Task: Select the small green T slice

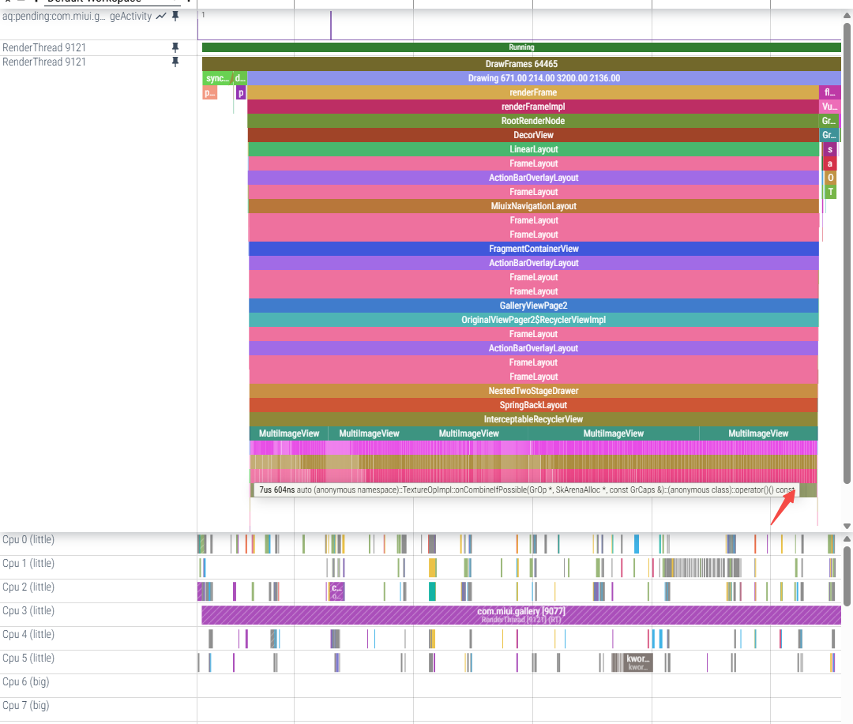Action: [x=830, y=192]
